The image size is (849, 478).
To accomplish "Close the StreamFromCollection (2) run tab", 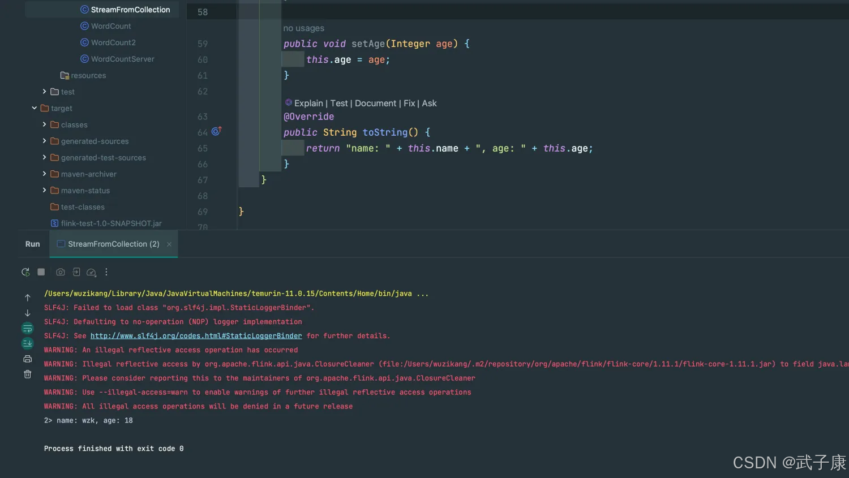I will pos(169,244).
